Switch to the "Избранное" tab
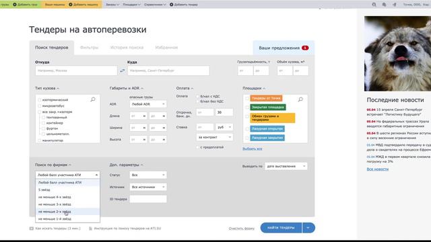431x242 pixels. pos(166,48)
